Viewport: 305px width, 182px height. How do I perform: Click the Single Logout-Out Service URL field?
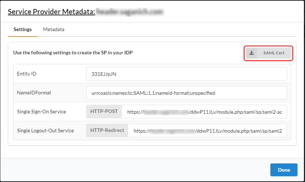207,131
